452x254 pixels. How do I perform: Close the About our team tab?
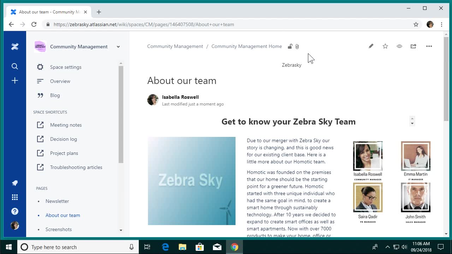click(x=85, y=12)
